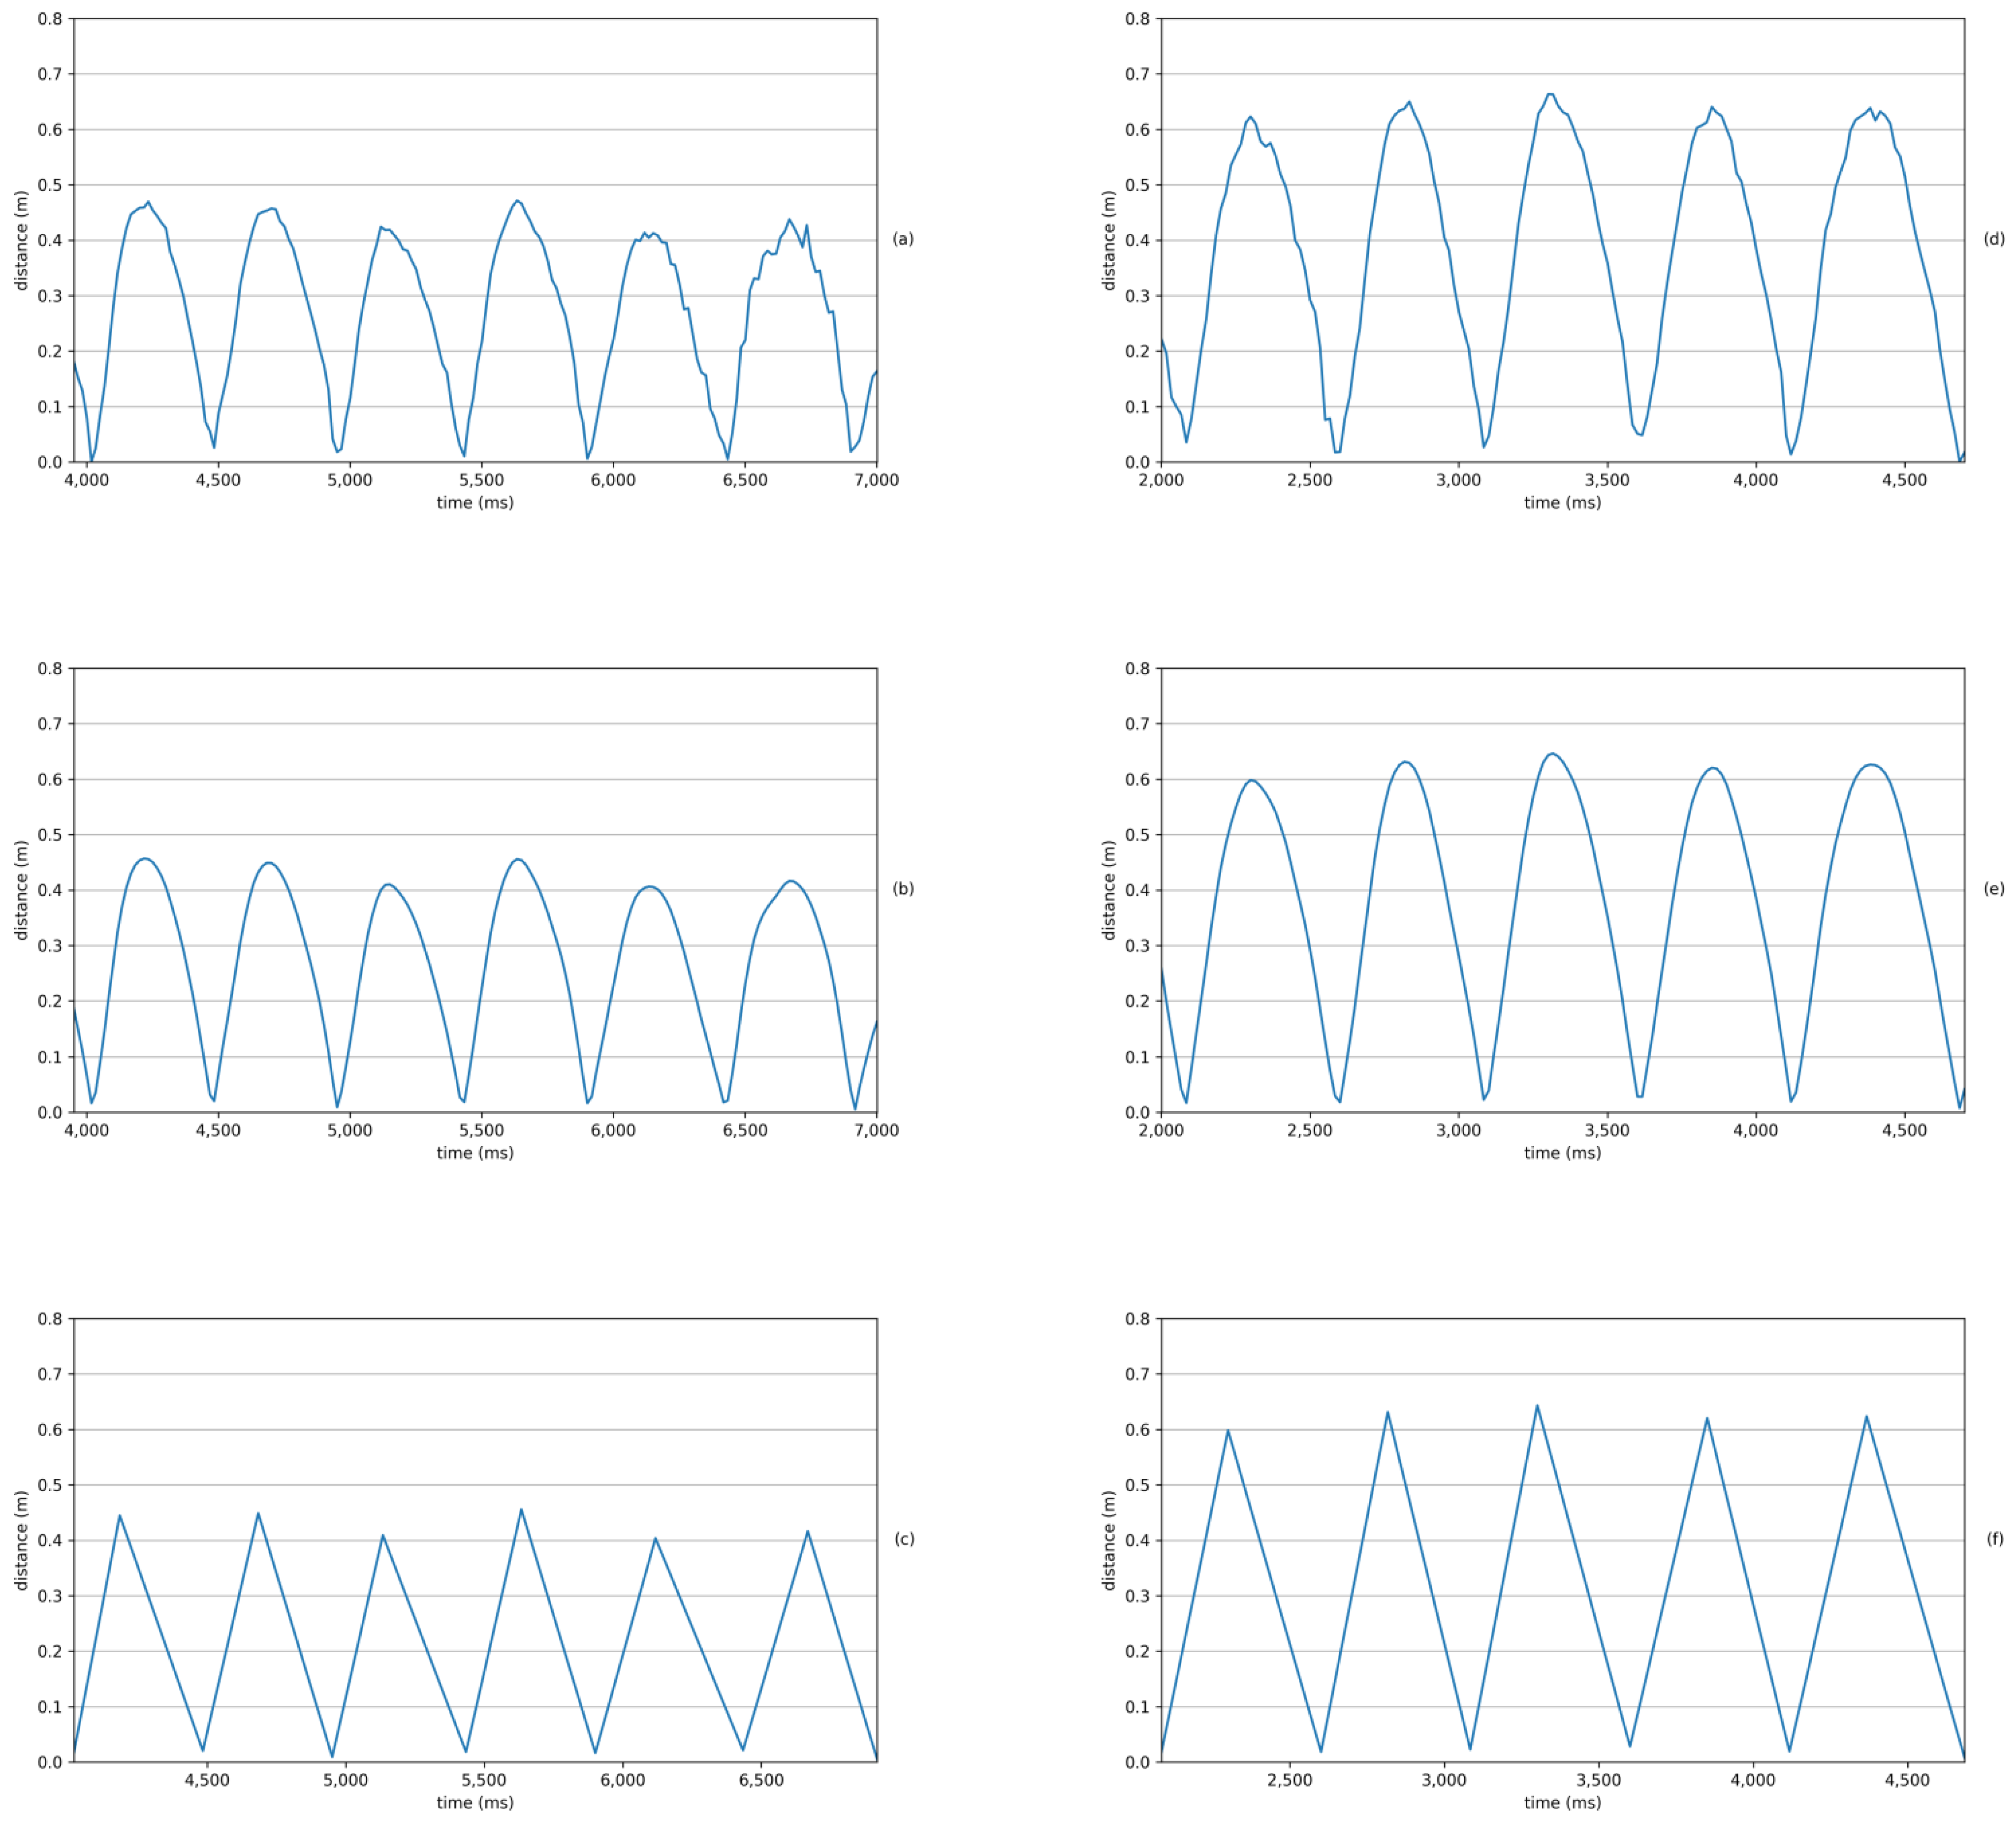Click the tallest triangular peak in plot (f)

[x=1537, y=1406]
